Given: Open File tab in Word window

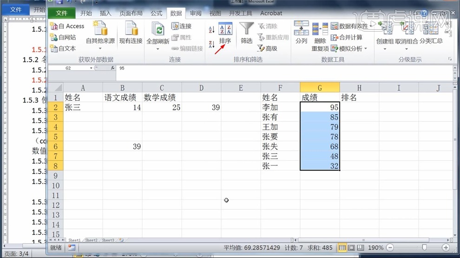Looking at the screenshot, I should 15,9.
